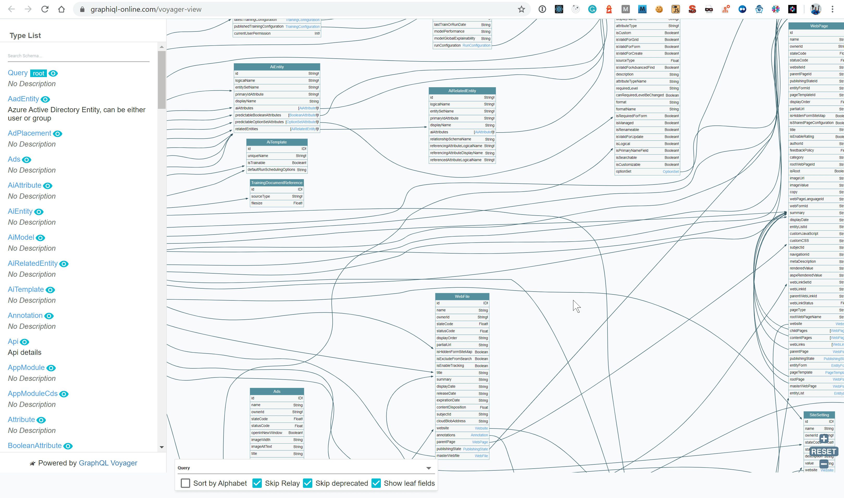
Task: Bookmark this page with the star icon
Action: pos(521,9)
